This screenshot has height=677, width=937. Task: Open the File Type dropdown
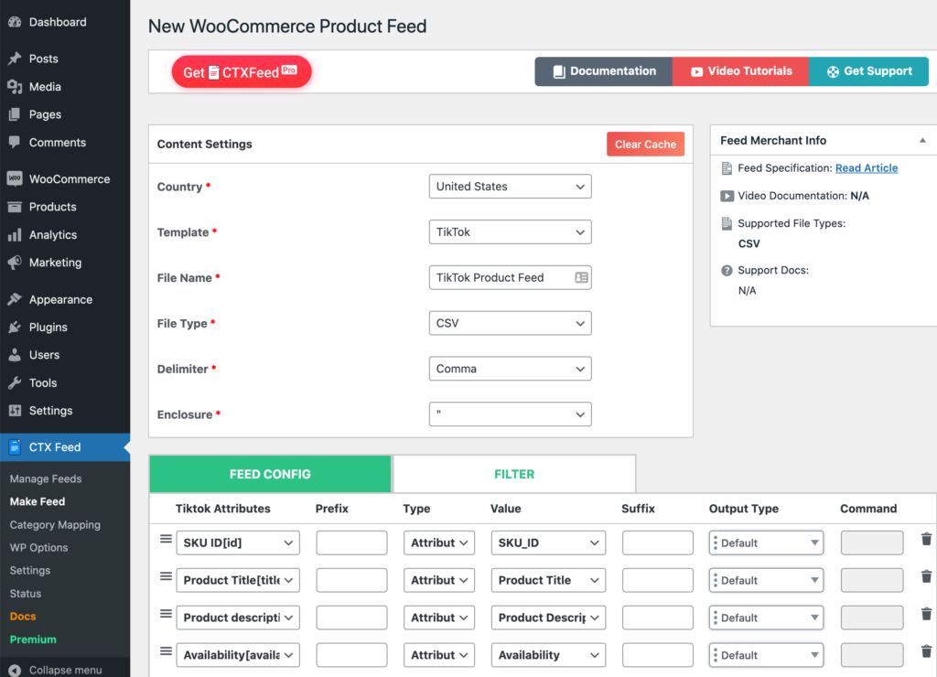pos(510,323)
